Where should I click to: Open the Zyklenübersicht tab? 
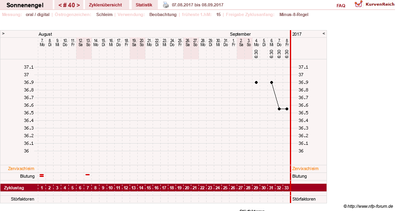pos(105,5)
